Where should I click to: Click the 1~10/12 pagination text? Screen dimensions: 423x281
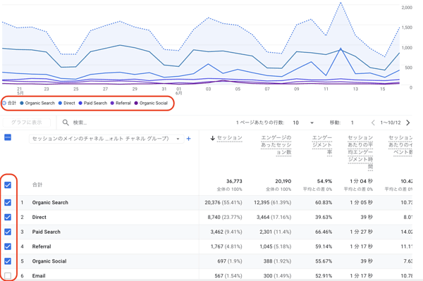pos(391,123)
